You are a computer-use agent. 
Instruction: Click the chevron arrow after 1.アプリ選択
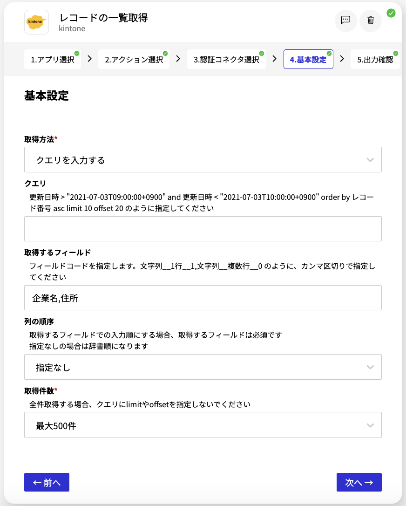coord(90,59)
